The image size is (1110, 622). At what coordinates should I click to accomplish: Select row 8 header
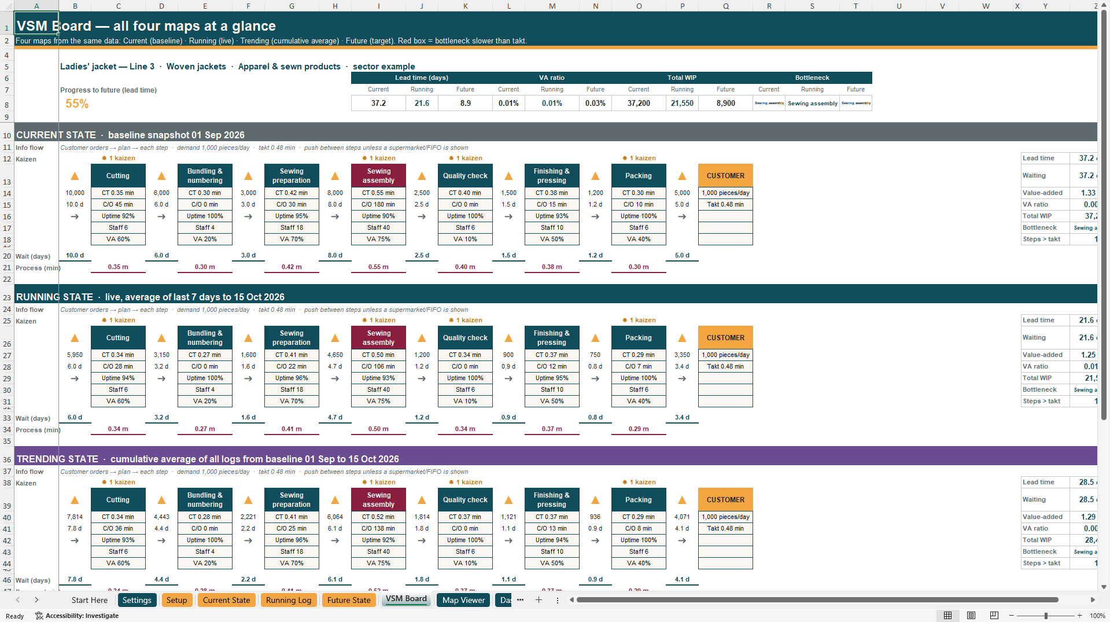click(6, 104)
